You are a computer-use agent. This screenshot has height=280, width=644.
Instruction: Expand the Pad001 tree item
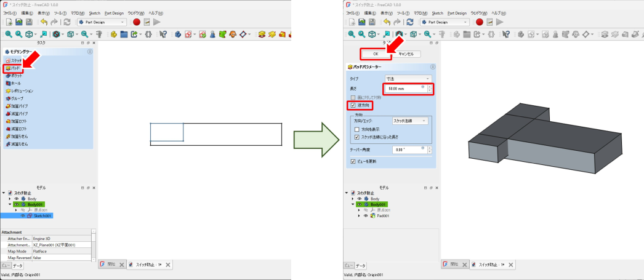coord(359,216)
